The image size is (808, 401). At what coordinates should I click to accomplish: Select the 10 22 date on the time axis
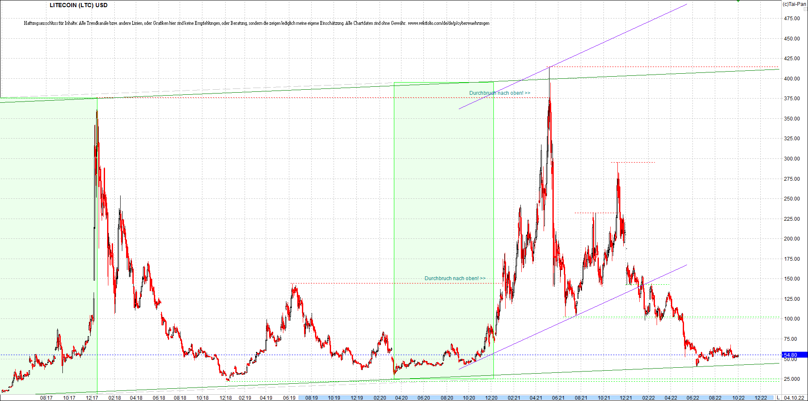(x=738, y=398)
